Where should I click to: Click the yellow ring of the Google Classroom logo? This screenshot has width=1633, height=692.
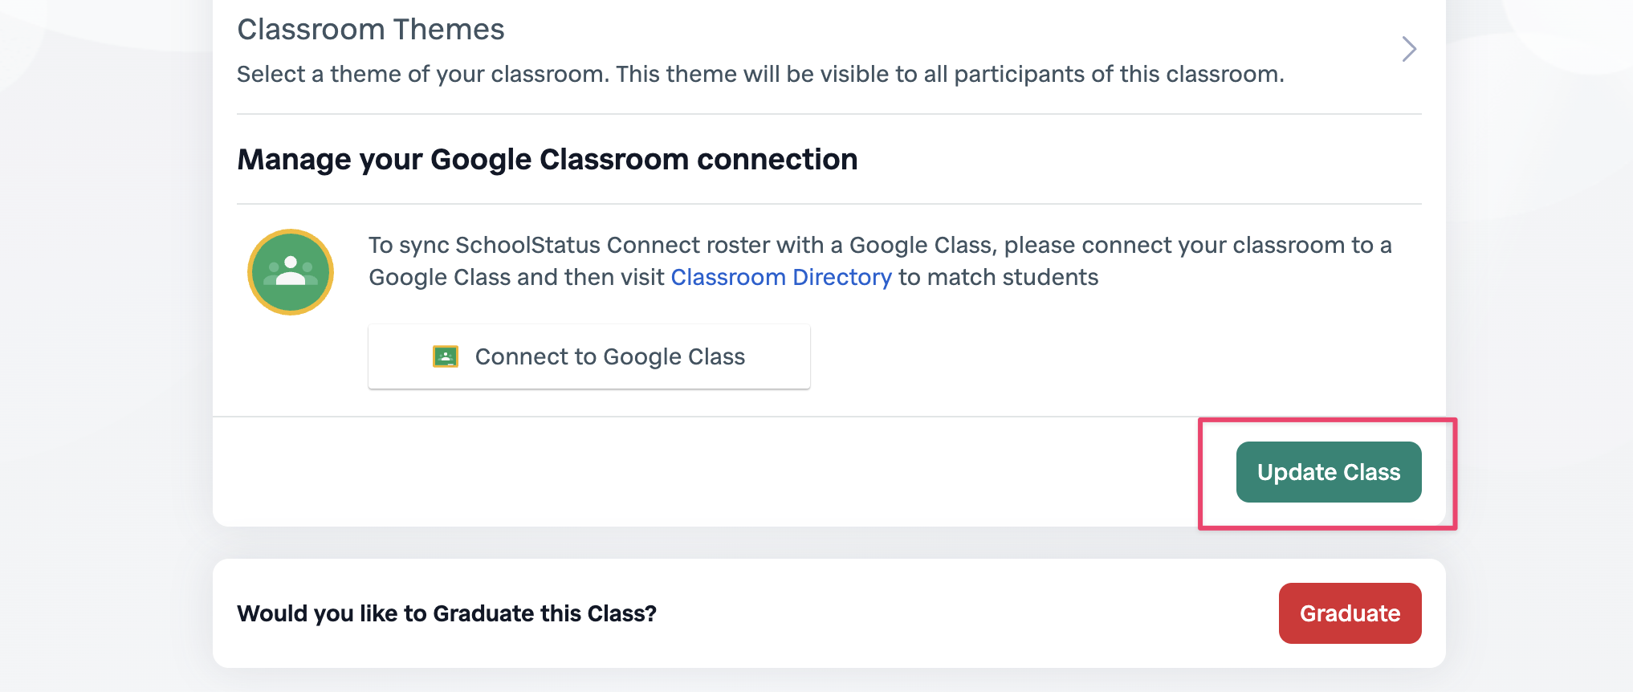click(291, 232)
